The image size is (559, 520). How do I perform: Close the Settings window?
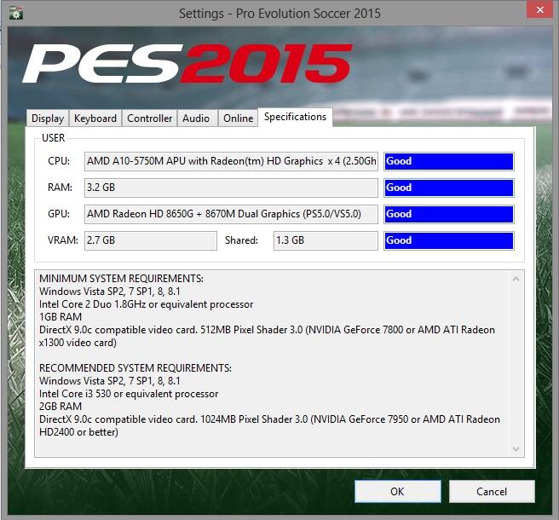(x=540, y=10)
